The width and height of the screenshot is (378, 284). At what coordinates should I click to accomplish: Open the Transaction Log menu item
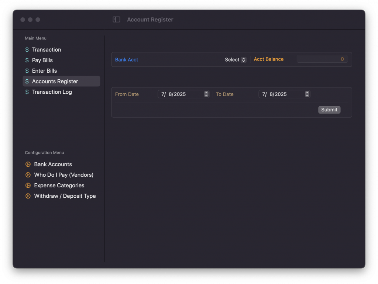pos(52,92)
